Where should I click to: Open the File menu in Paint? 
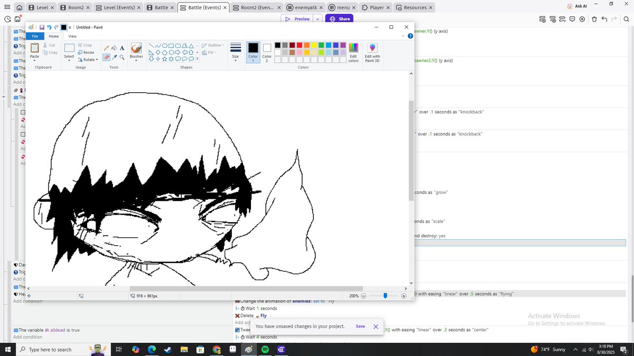pyautogui.click(x=35, y=36)
